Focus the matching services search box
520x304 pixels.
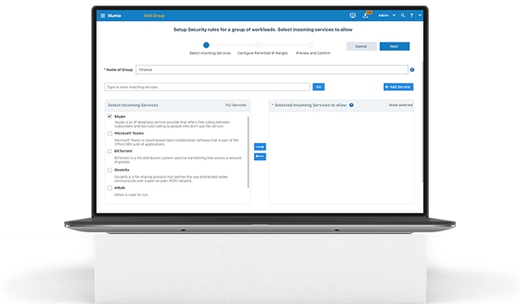click(x=207, y=87)
